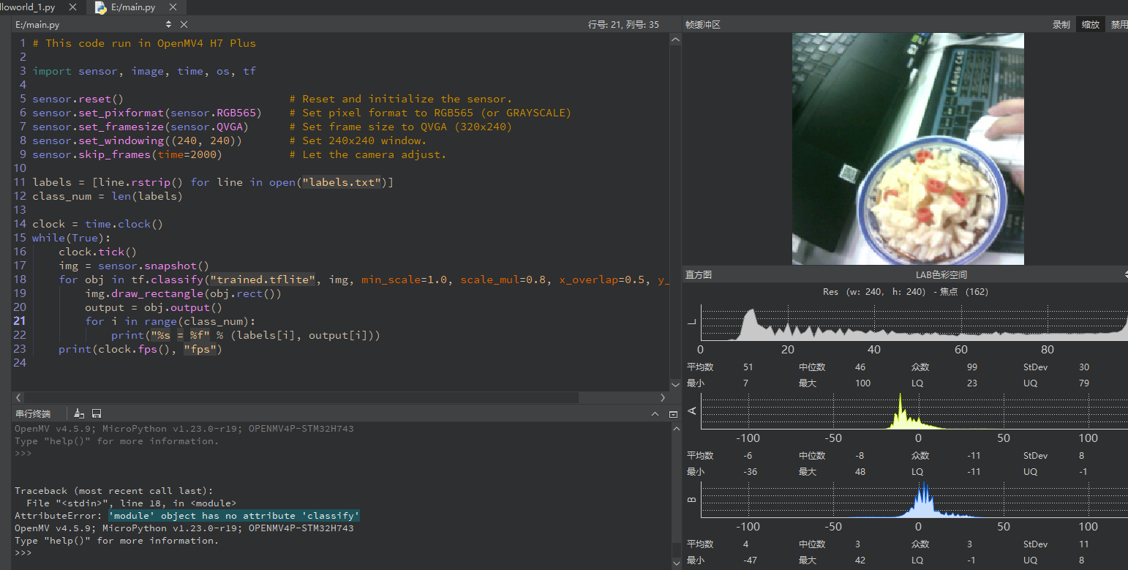Click line number 18 in the gutter
1128x570 pixels.
[x=19, y=280]
